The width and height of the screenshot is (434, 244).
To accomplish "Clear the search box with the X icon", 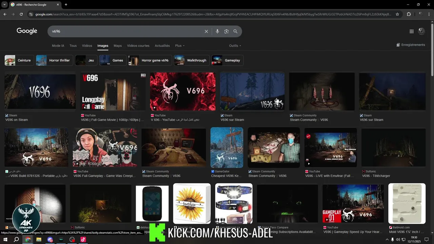I will (206, 31).
